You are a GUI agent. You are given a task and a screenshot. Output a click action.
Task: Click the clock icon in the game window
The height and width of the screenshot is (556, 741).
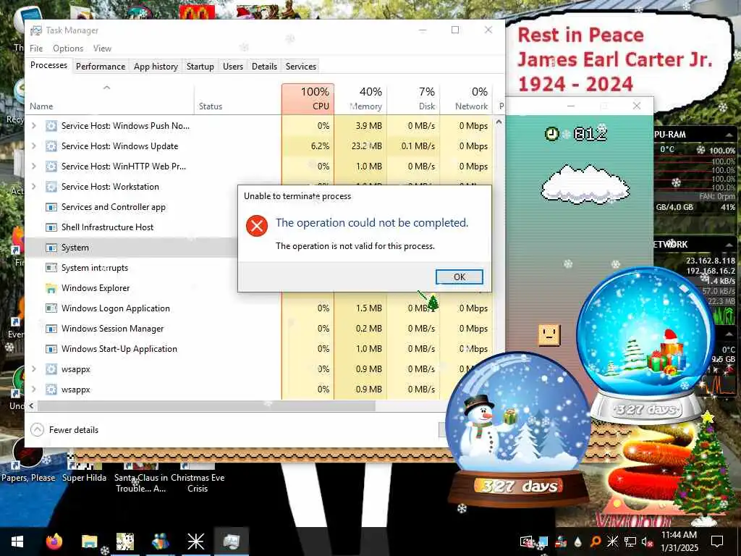click(551, 134)
